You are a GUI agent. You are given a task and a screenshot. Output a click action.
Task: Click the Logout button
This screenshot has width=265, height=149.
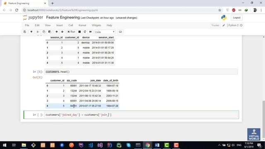(x=236, y=17)
